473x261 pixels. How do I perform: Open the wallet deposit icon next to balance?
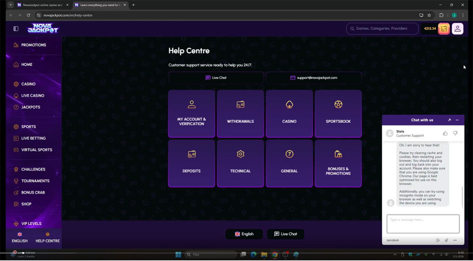coord(444,29)
